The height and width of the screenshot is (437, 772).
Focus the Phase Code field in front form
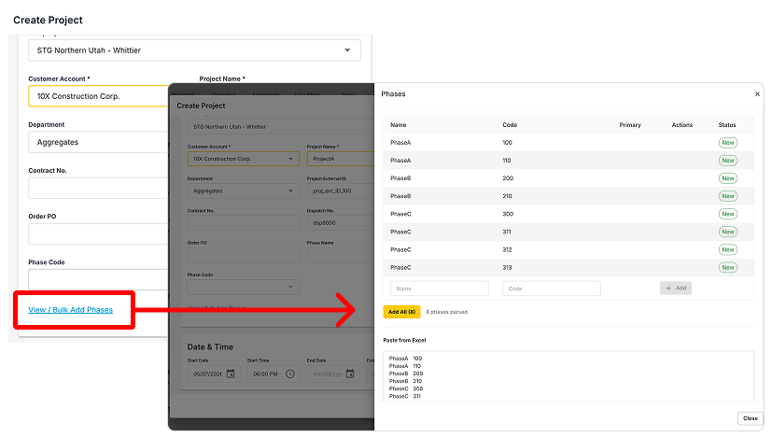(x=98, y=279)
